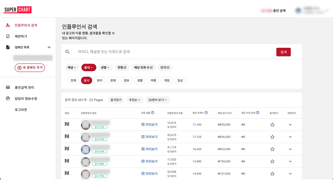Click the profile avatar in top header
Screen dimensions: 336x181
click(298, 11)
